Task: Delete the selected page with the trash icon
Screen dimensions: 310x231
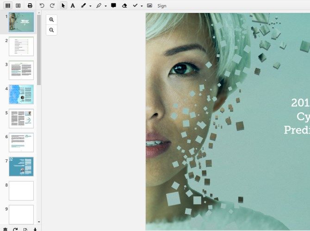Action: pyautogui.click(x=5, y=229)
